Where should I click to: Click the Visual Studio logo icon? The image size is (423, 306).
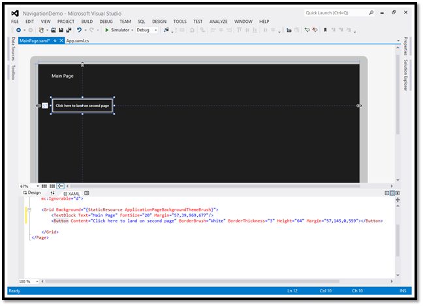click(x=14, y=12)
